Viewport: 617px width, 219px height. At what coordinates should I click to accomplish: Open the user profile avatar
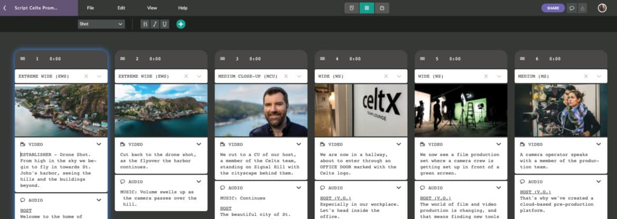click(602, 8)
